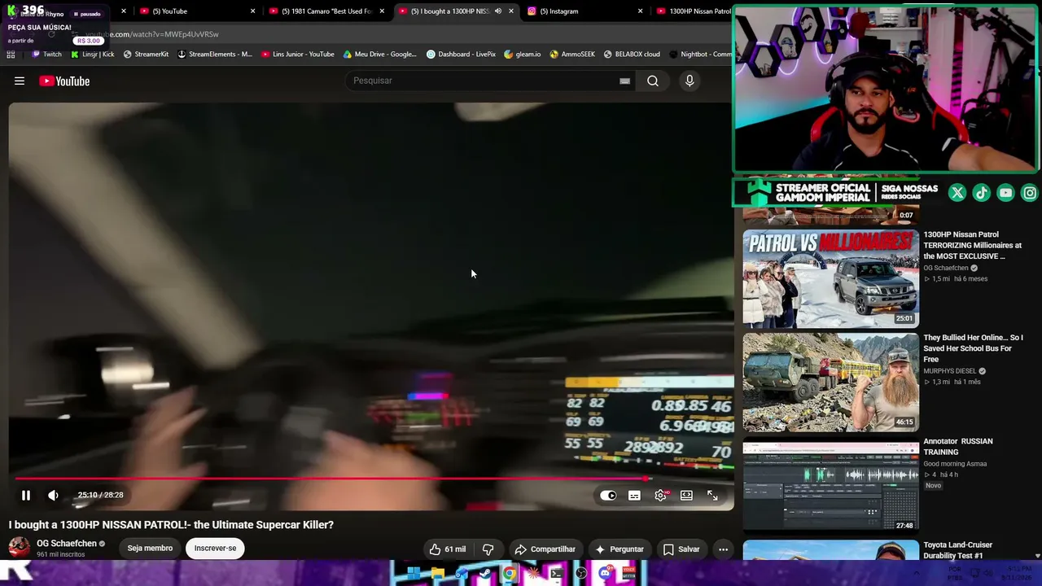Image resolution: width=1042 pixels, height=586 pixels.
Task: Open the 'Lins Junior - YouTube' bookmark
Action: coord(298,55)
